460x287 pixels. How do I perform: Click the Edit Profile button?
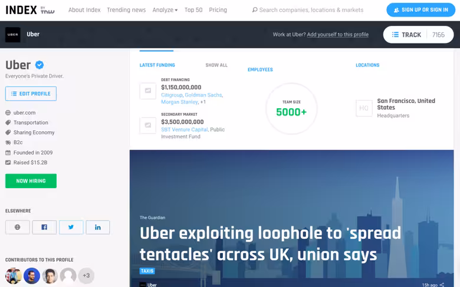click(x=31, y=94)
